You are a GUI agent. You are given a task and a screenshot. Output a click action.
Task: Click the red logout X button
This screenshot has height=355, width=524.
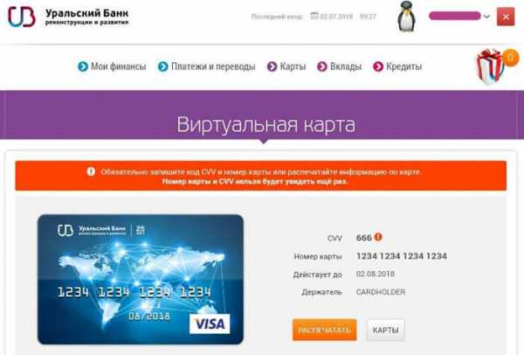point(506,17)
